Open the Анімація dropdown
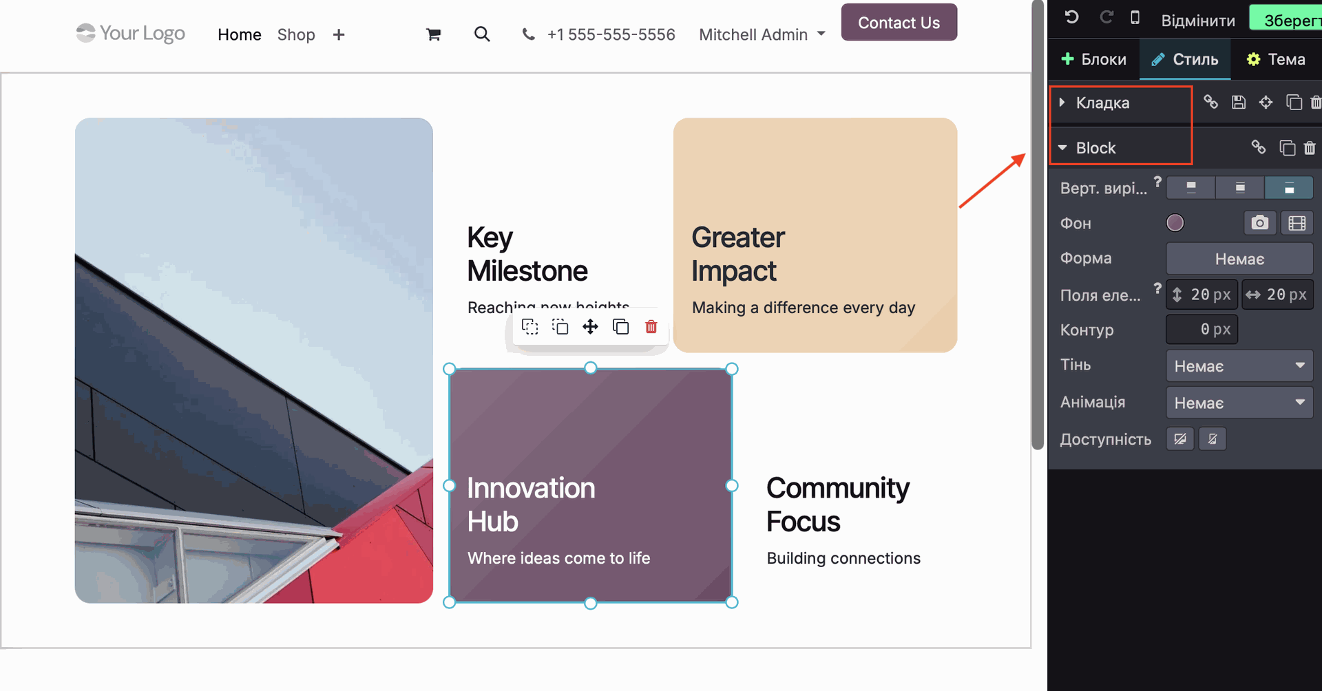Screen dimensions: 1322x691 coord(1239,403)
